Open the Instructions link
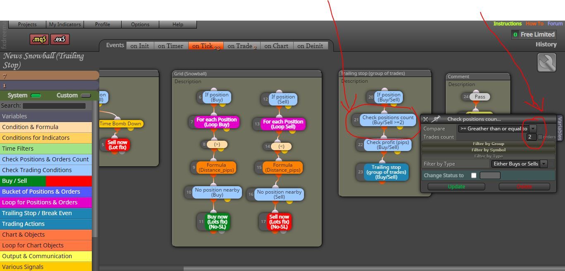Viewport: 565px width, 271px height. [507, 24]
